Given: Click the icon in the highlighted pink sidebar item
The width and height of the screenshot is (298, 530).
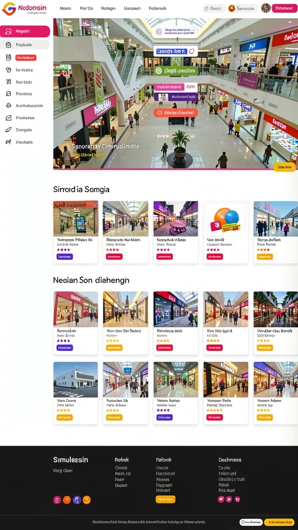Looking at the screenshot, I should 9,31.
